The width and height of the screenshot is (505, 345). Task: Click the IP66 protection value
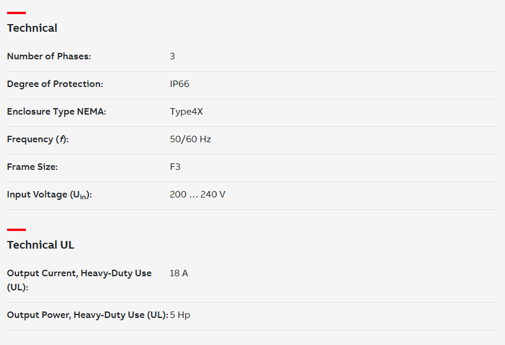(180, 84)
